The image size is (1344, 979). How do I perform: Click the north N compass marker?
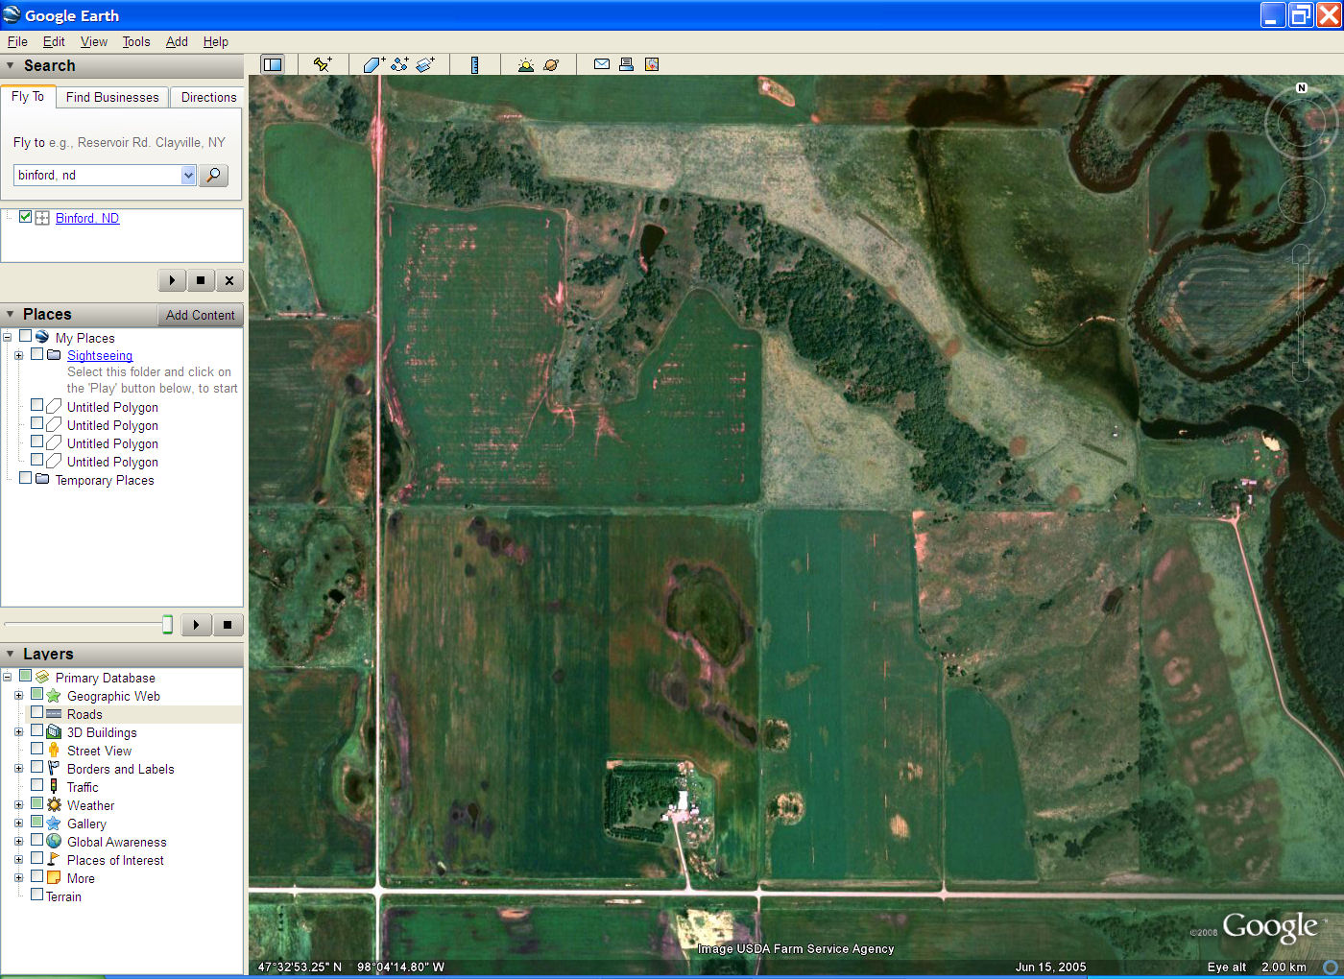1302,87
